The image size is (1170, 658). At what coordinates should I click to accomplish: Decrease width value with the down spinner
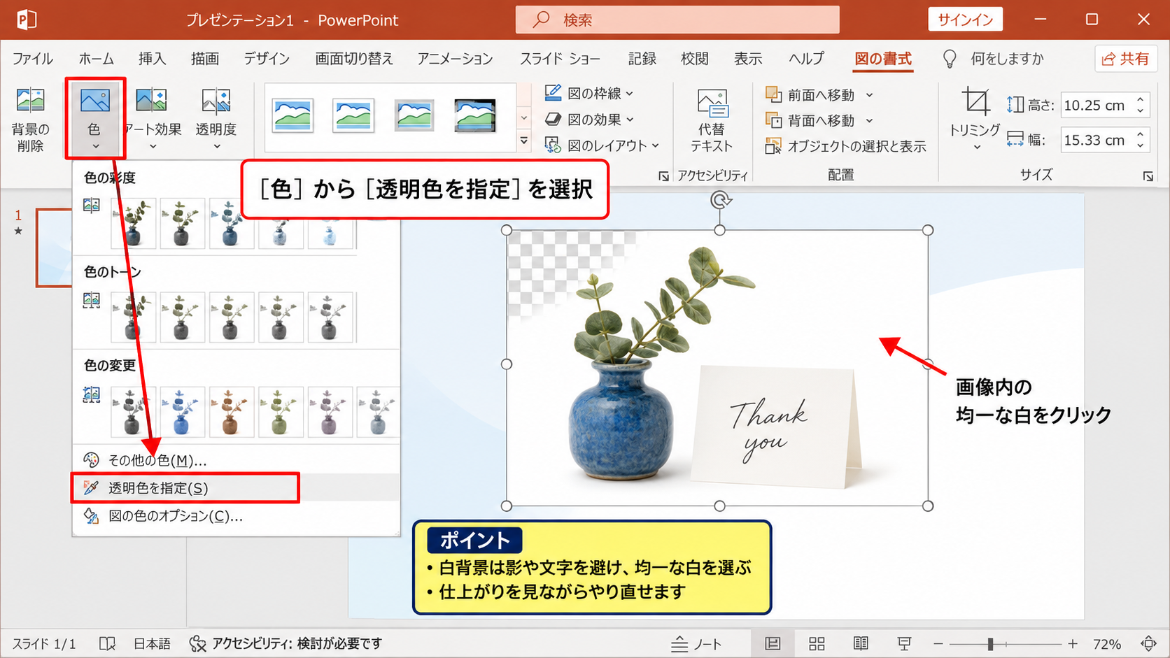(x=1141, y=145)
